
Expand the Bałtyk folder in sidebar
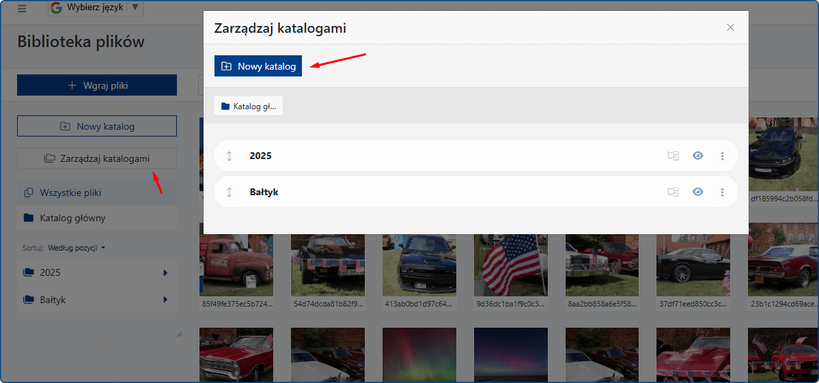click(165, 300)
